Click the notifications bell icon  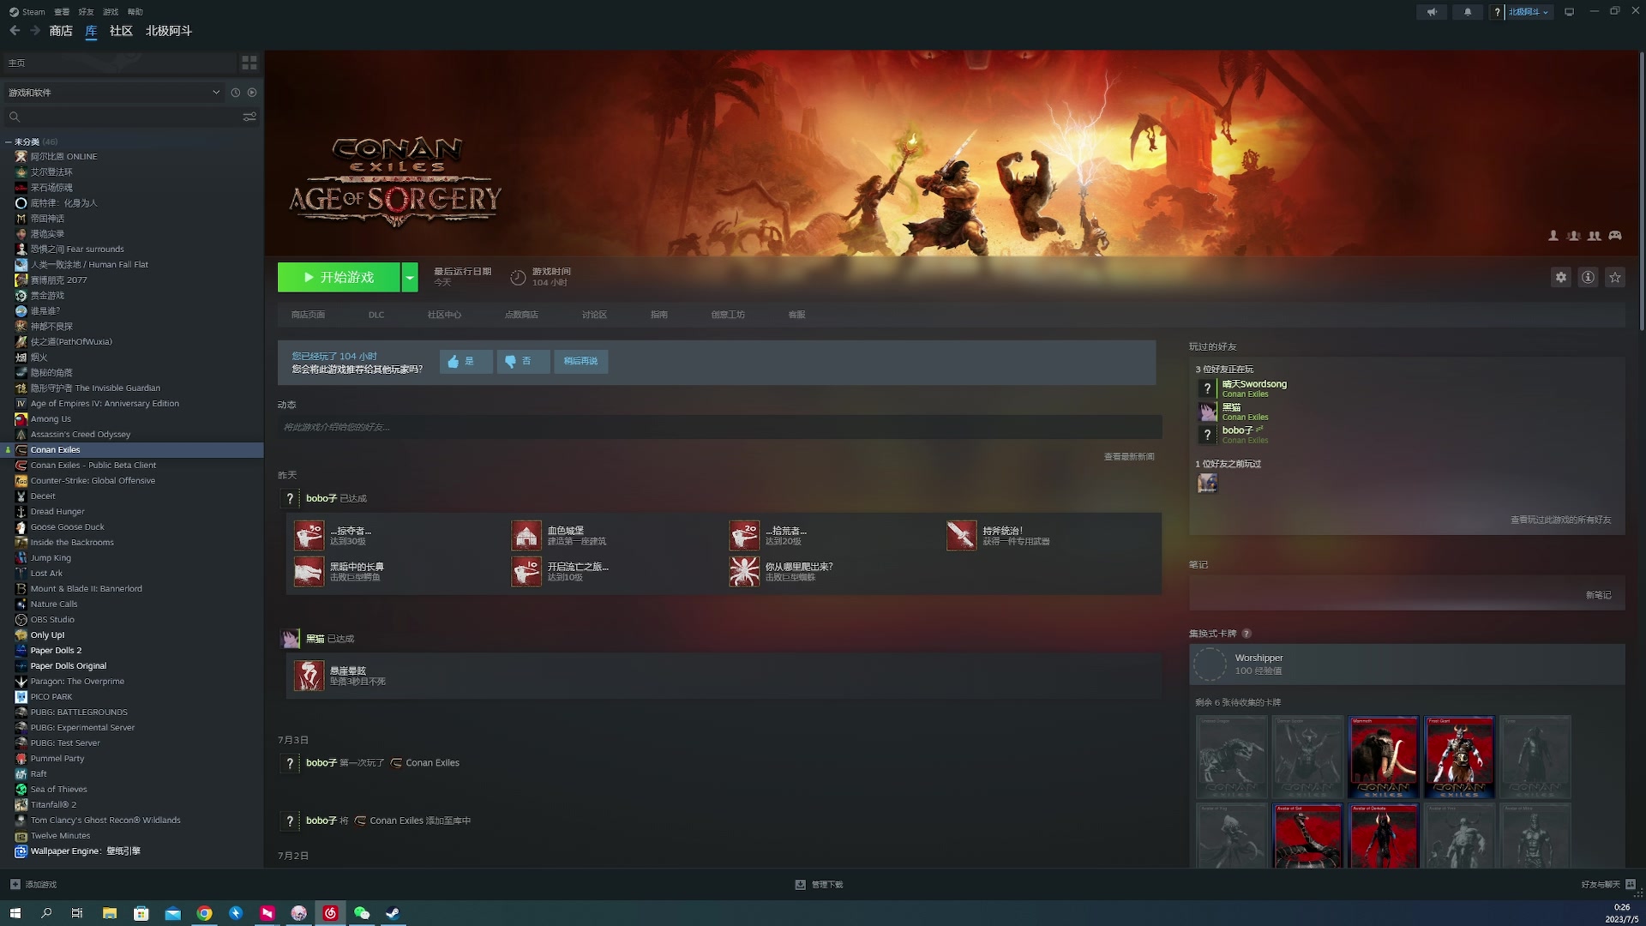[x=1468, y=12]
